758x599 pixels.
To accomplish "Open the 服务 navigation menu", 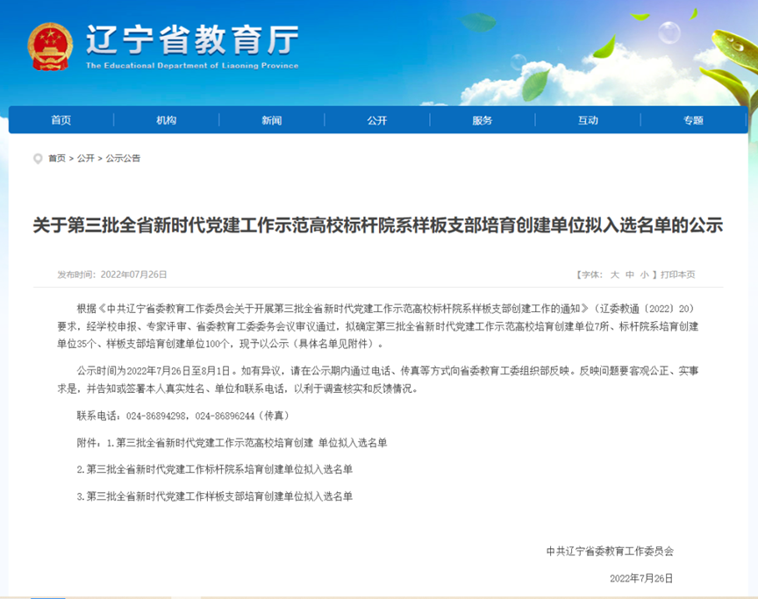I will (483, 120).
